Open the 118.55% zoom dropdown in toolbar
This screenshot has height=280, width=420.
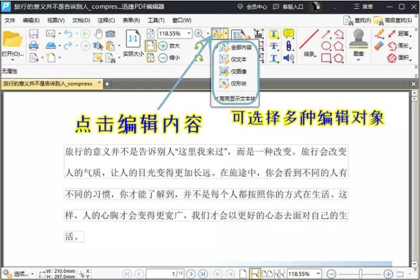[x=189, y=33]
